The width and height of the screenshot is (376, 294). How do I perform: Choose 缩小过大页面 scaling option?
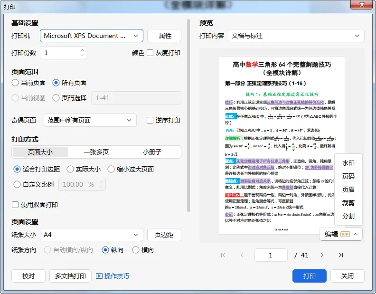point(111,169)
